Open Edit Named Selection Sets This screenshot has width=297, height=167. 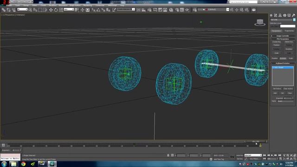(114, 10)
